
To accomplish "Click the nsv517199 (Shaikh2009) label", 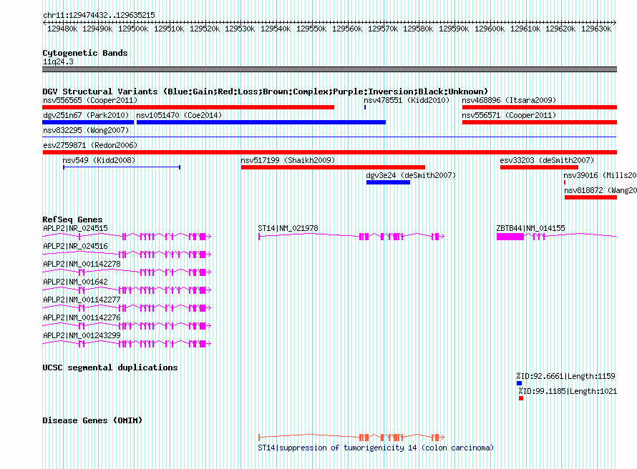I will [x=288, y=160].
